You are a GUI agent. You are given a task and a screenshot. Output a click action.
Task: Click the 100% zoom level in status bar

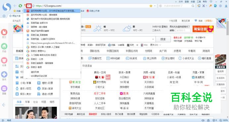click(x=223, y=120)
